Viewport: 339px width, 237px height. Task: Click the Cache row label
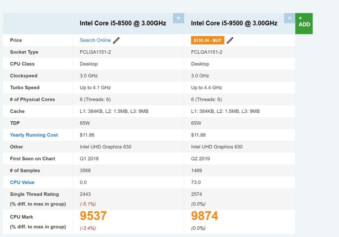(x=17, y=111)
